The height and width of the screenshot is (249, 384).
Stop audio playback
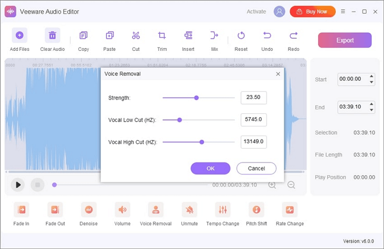click(37, 185)
